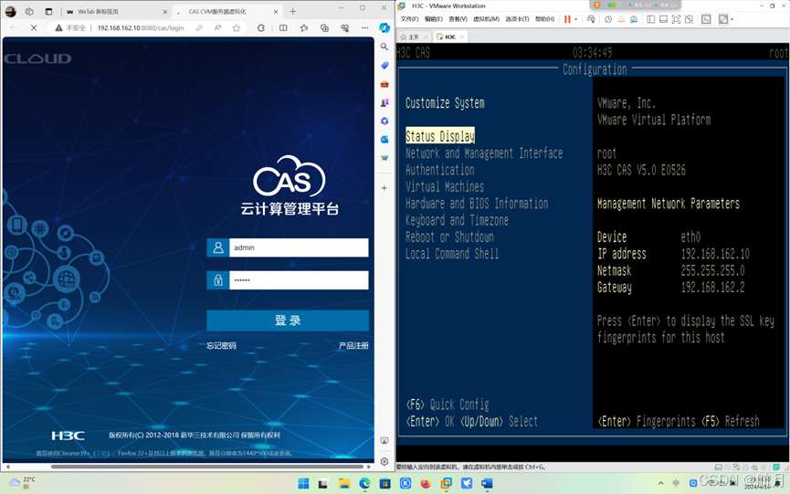Open a new tab in Edge
Image resolution: width=790 pixels, height=494 pixels.
point(293,11)
